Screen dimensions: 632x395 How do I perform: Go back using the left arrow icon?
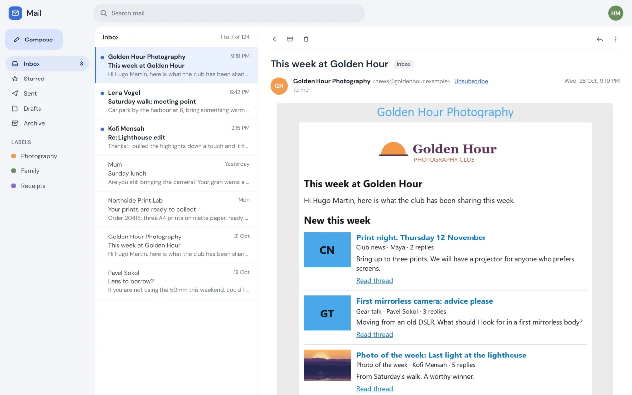point(275,39)
